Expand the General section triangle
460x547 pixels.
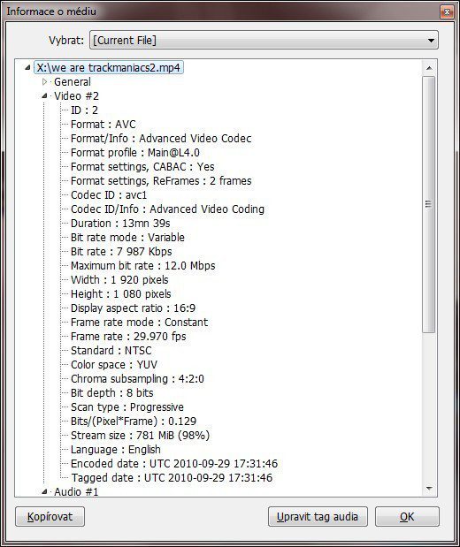44,82
